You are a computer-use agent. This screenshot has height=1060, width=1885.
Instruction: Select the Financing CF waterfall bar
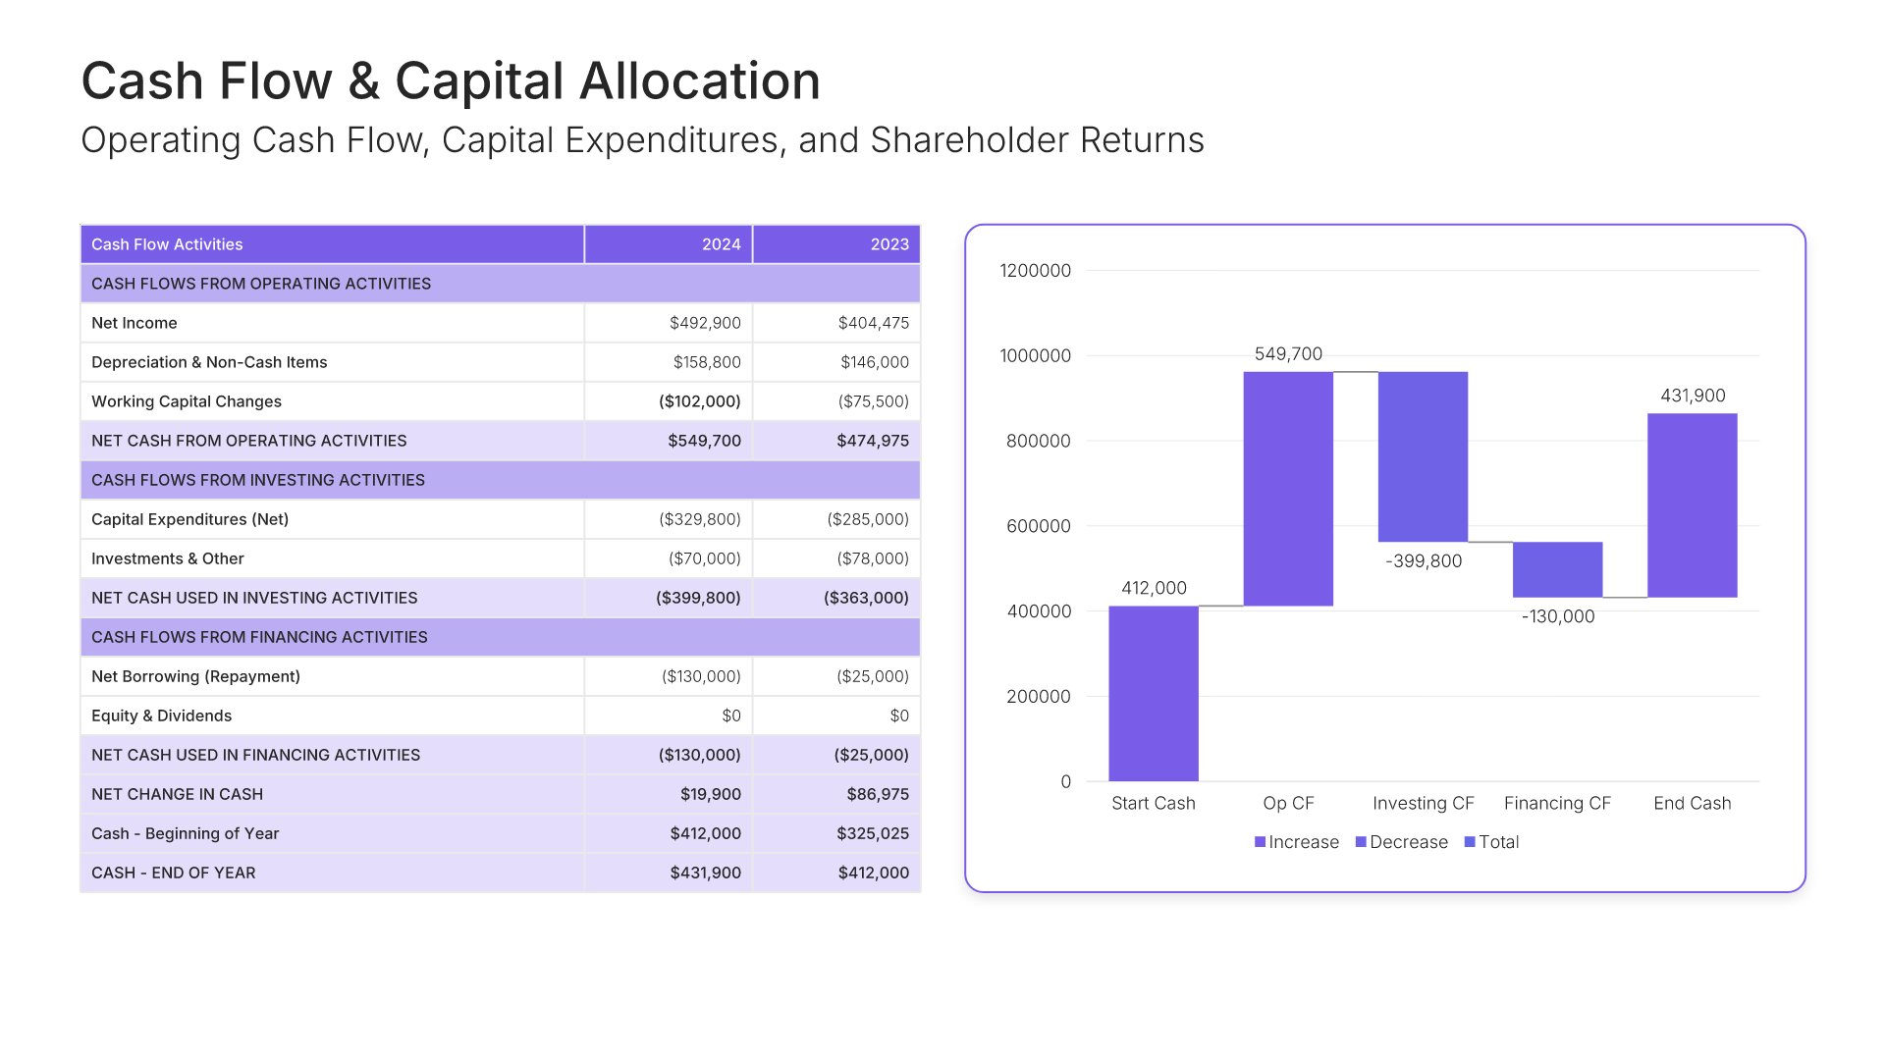coord(1557,569)
